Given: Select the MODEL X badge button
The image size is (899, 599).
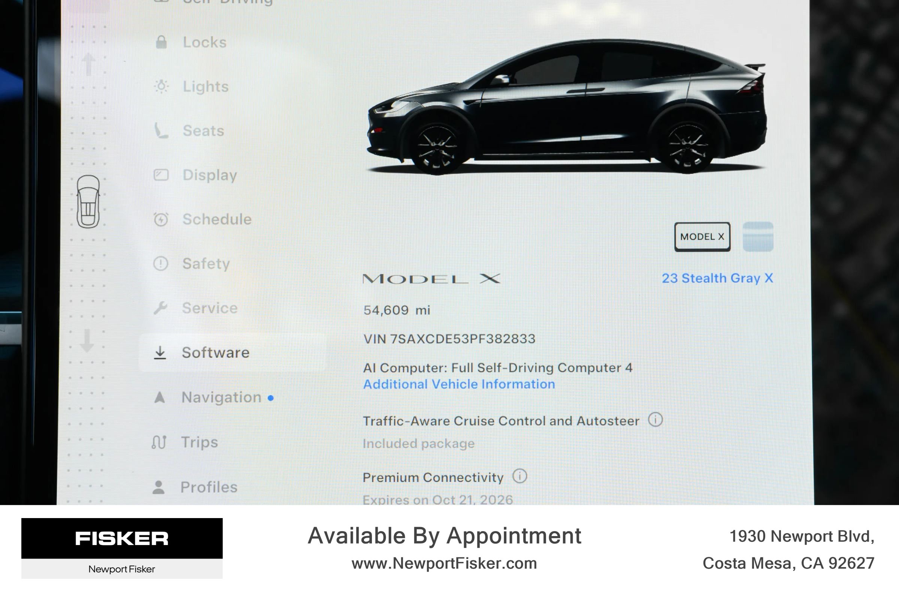Looking at the screenshot, I should click(702, 237).
